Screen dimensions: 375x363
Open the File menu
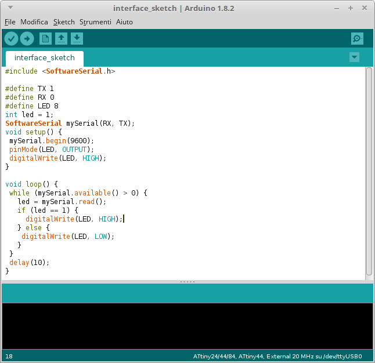[10, 22]
